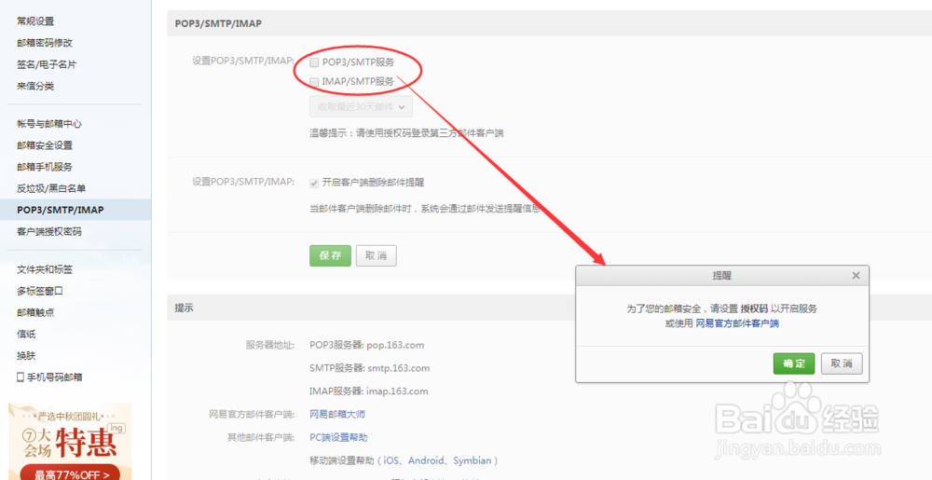Select text pop.163.com server address
Image resolution: width=932 pixels, height=480 pixels.
pos(395,345)
